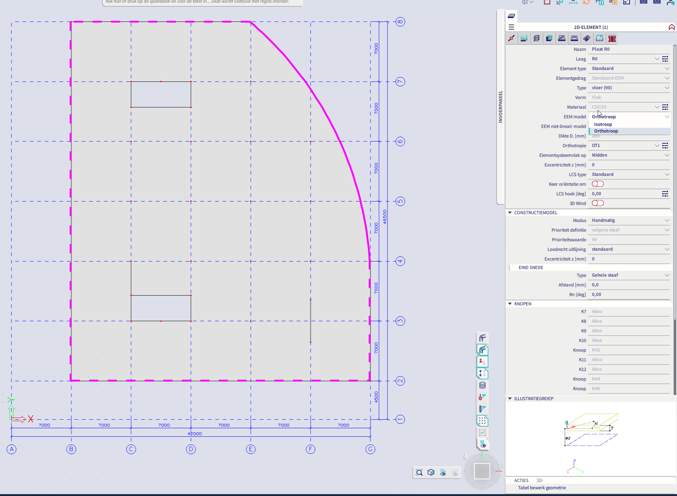Collapse the CONSTRUCTIEMODEL section
The height and width of the screenshot is (496, 677).
click(510, 212)
